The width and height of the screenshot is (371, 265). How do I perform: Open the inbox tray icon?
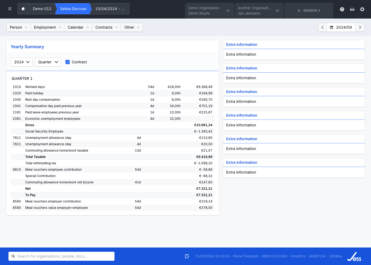point(352,9)
